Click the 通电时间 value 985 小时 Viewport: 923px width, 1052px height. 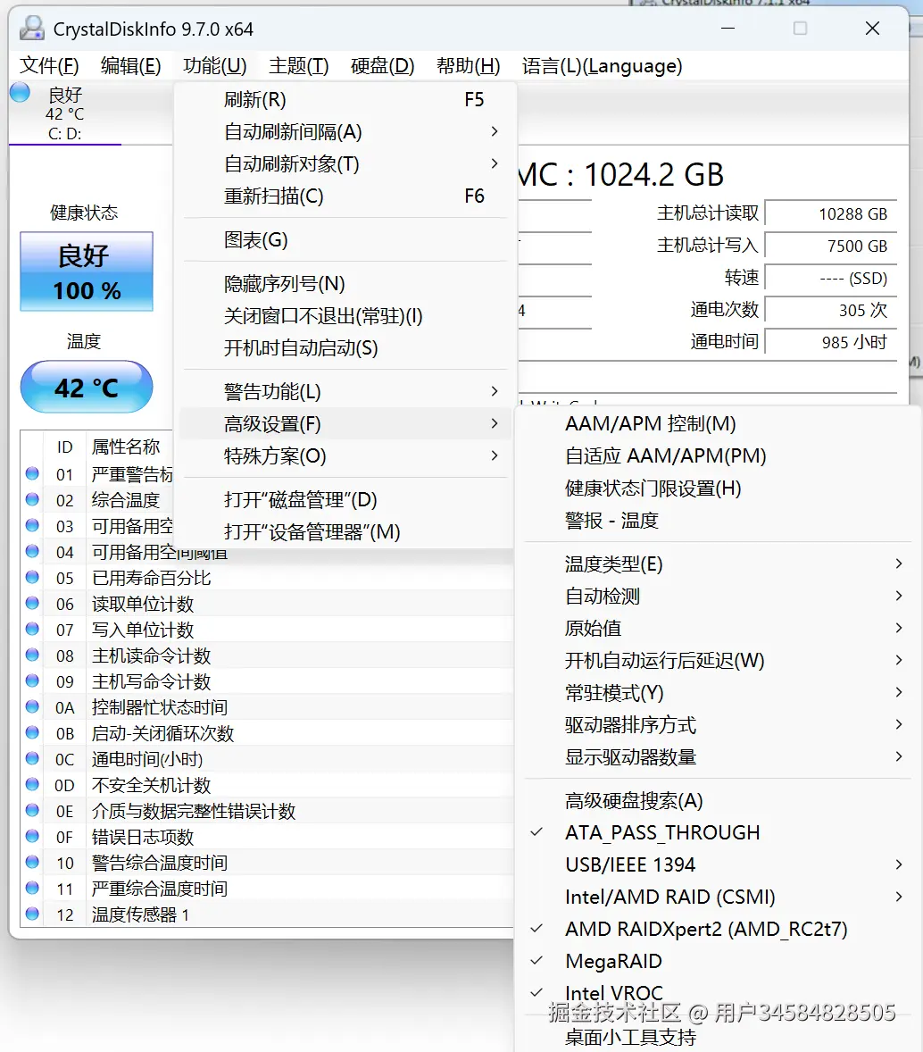pos(830,342)
